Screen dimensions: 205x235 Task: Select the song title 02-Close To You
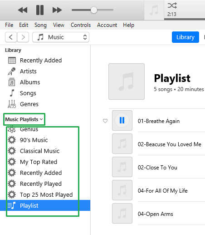coord(157,168)
